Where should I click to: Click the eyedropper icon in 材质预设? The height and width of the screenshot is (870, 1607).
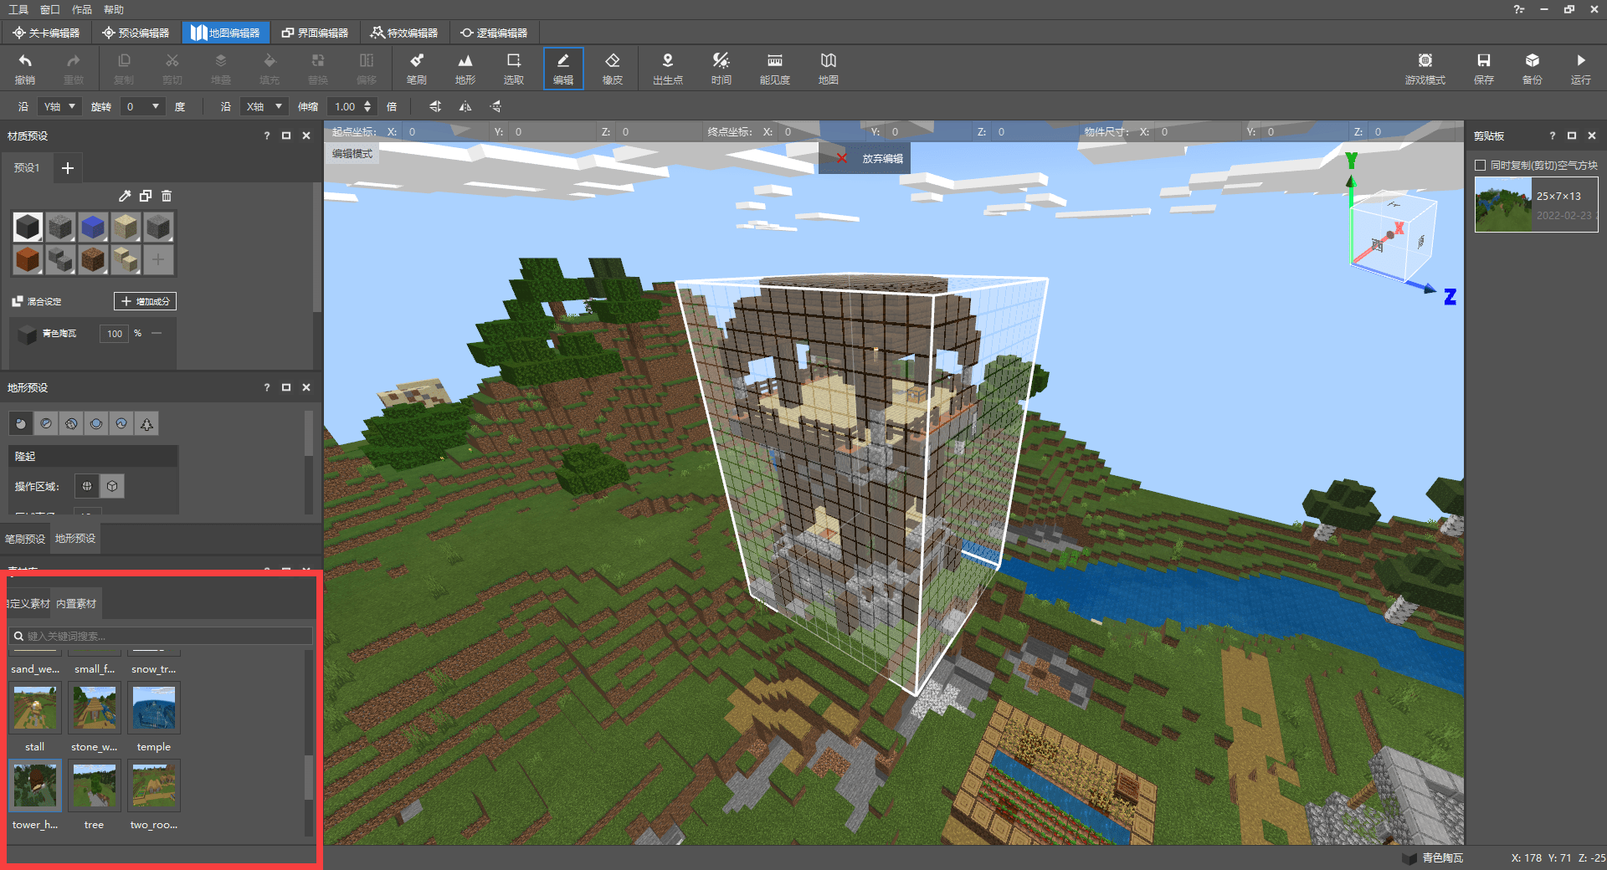point(125,196)
